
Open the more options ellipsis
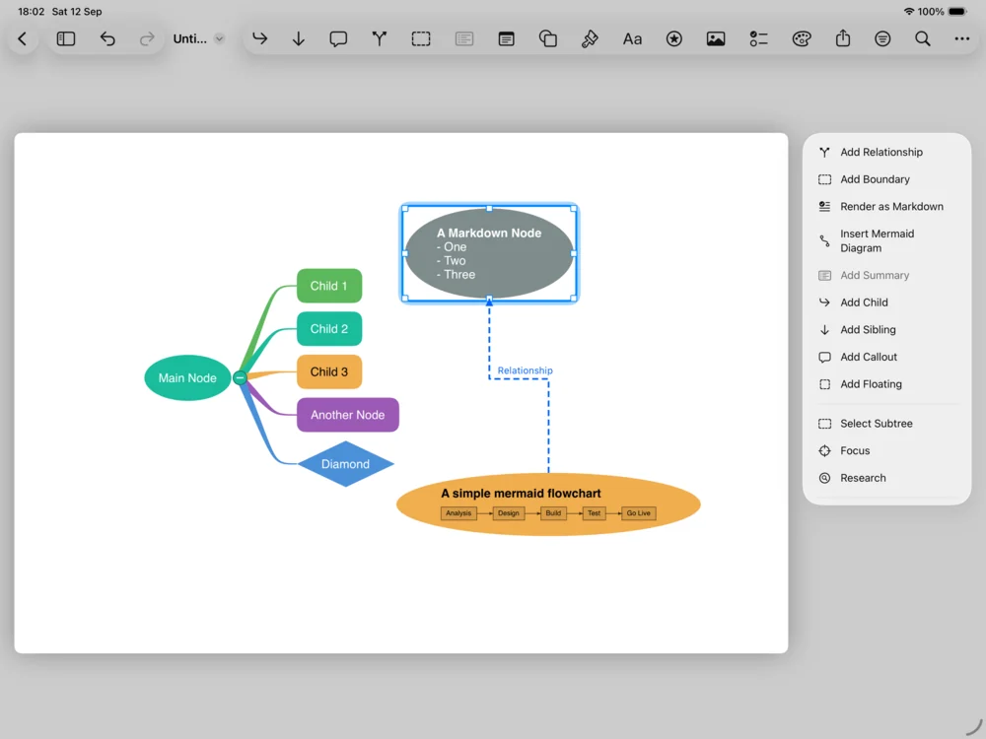point(961,39)
